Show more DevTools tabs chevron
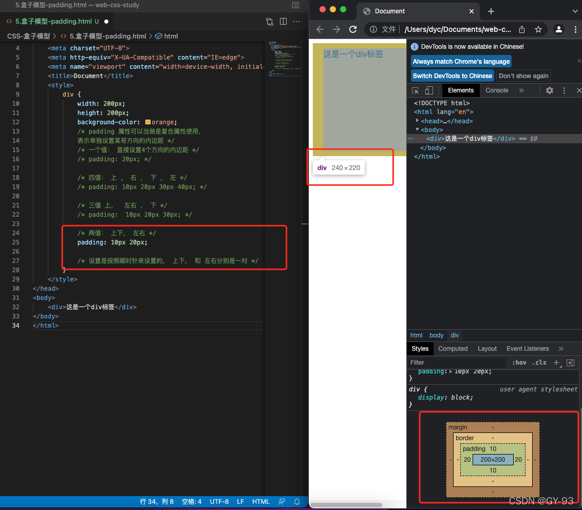Viewport: 582px width, 510px height. coord(521,90)
